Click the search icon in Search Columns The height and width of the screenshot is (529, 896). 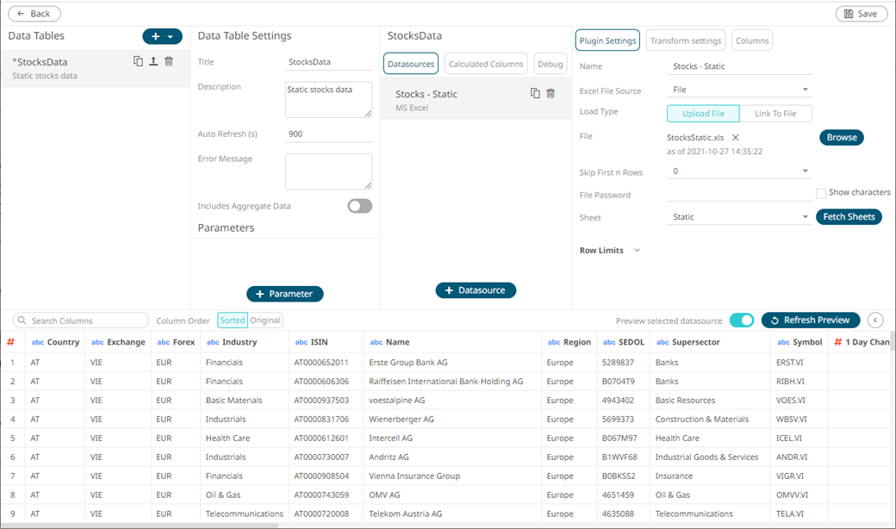click(21, 321)
